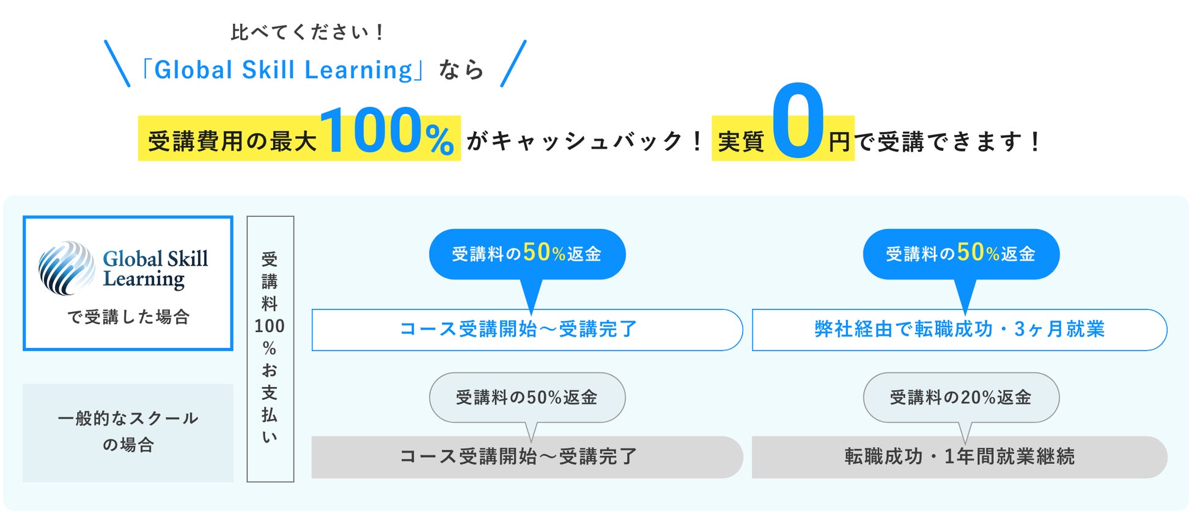Click the Global Skill Learning globe logo
The width and height of the screenshot is (1192, 514).
click(67, 267)
